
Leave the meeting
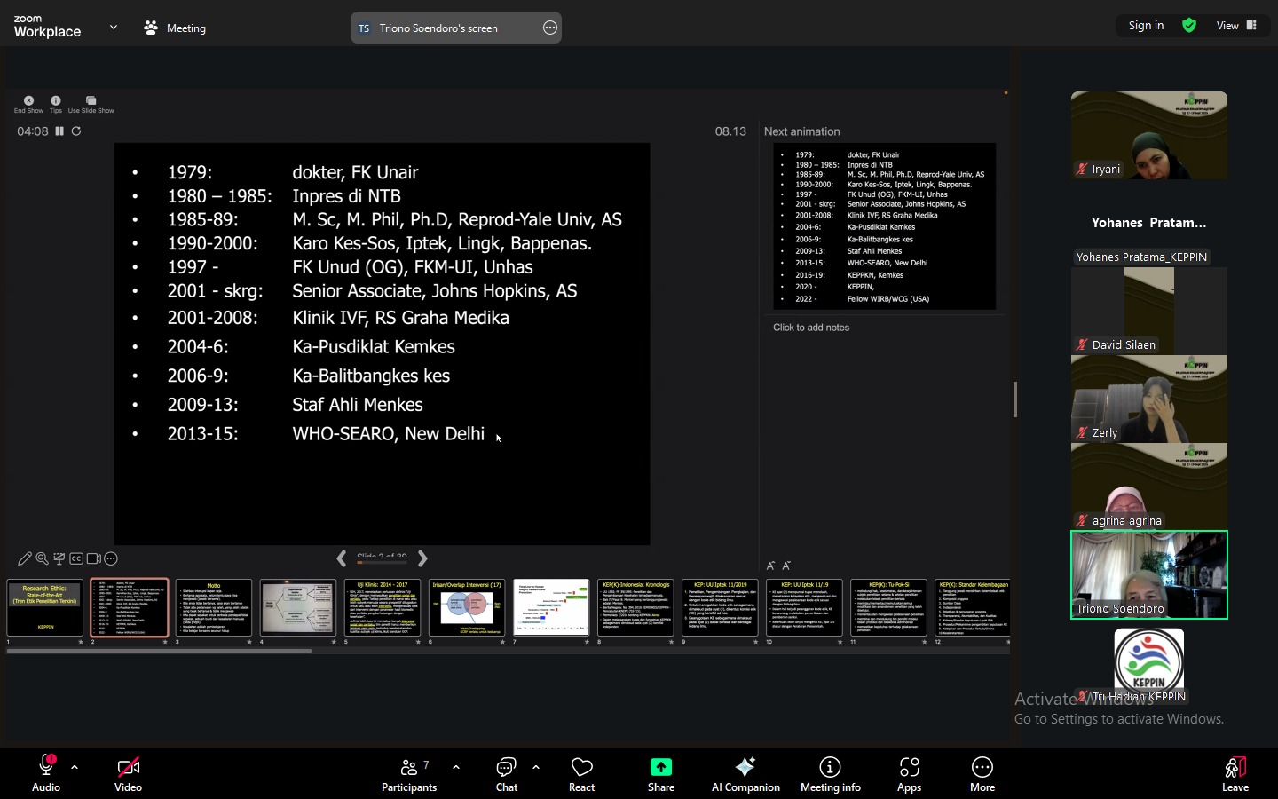tap(1235, 773)
